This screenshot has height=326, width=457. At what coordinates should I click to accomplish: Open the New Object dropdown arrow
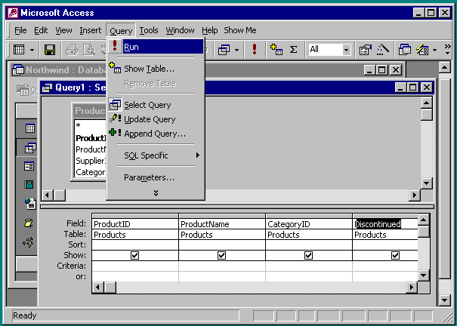click(x=434, y=50)
